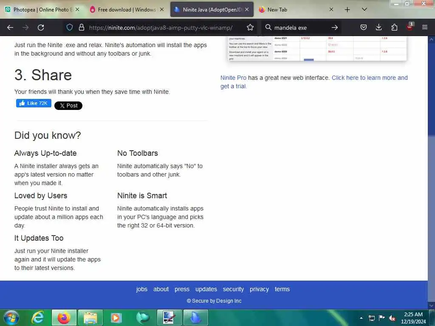Open the Pocket save icon

364,27
